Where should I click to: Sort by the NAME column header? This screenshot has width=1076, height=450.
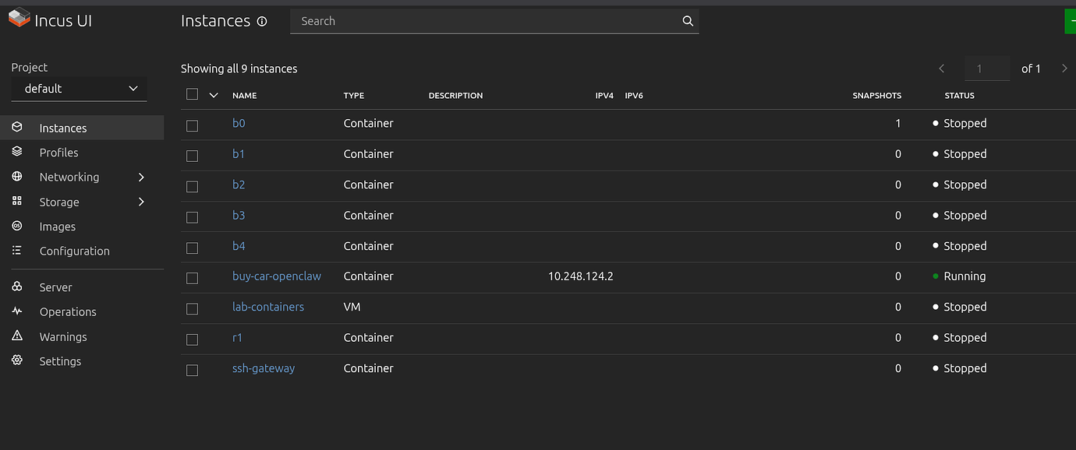(244, 96)
